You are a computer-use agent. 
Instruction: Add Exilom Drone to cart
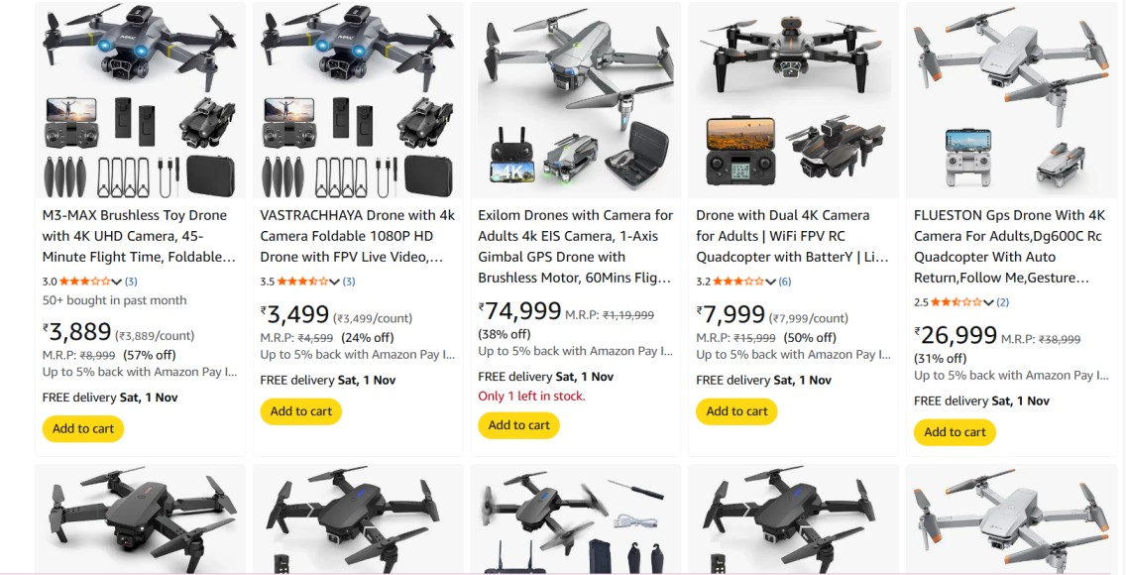pos(519,425)
